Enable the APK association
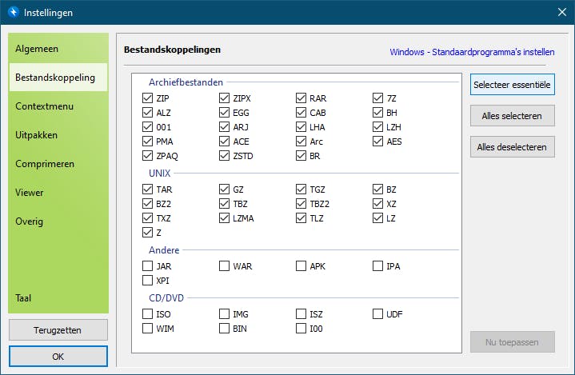The width and height of the screenshot is (575, 375). click(x=301, y=266)
